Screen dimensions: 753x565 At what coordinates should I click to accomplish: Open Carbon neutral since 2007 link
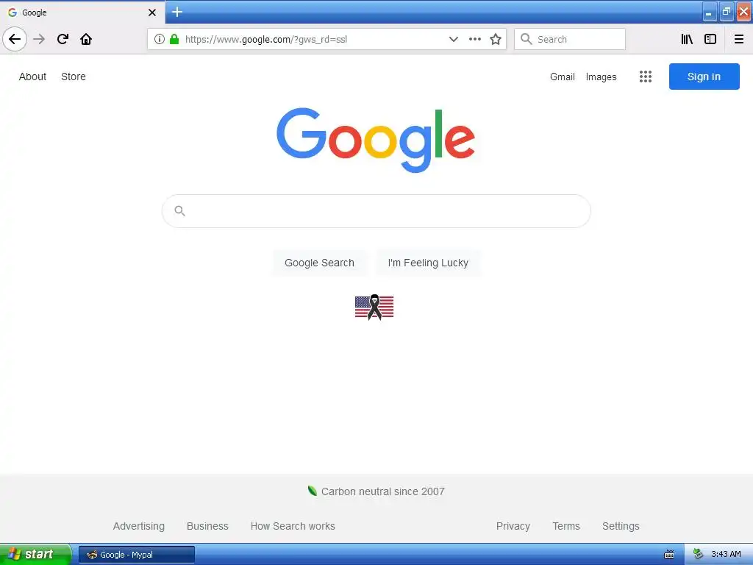click(x=382, y=491)
